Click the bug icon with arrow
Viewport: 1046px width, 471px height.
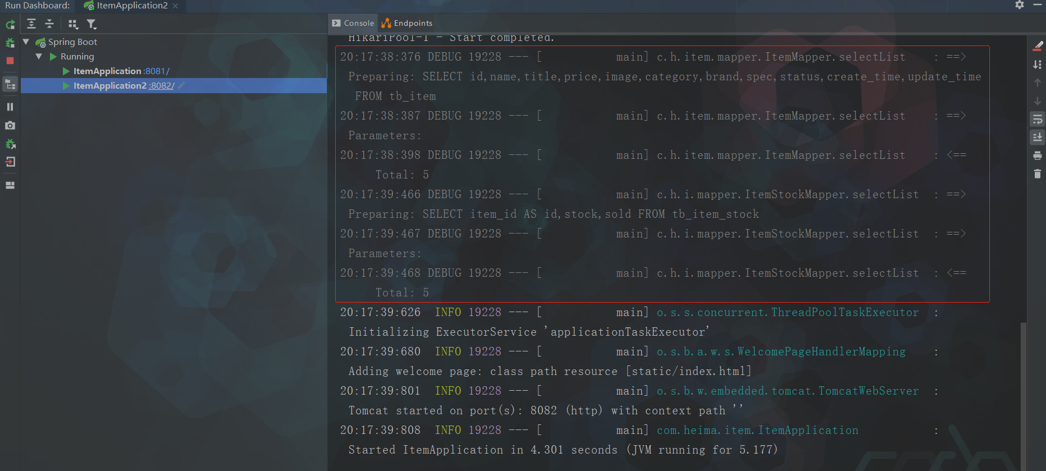click(x=10, y=144)
